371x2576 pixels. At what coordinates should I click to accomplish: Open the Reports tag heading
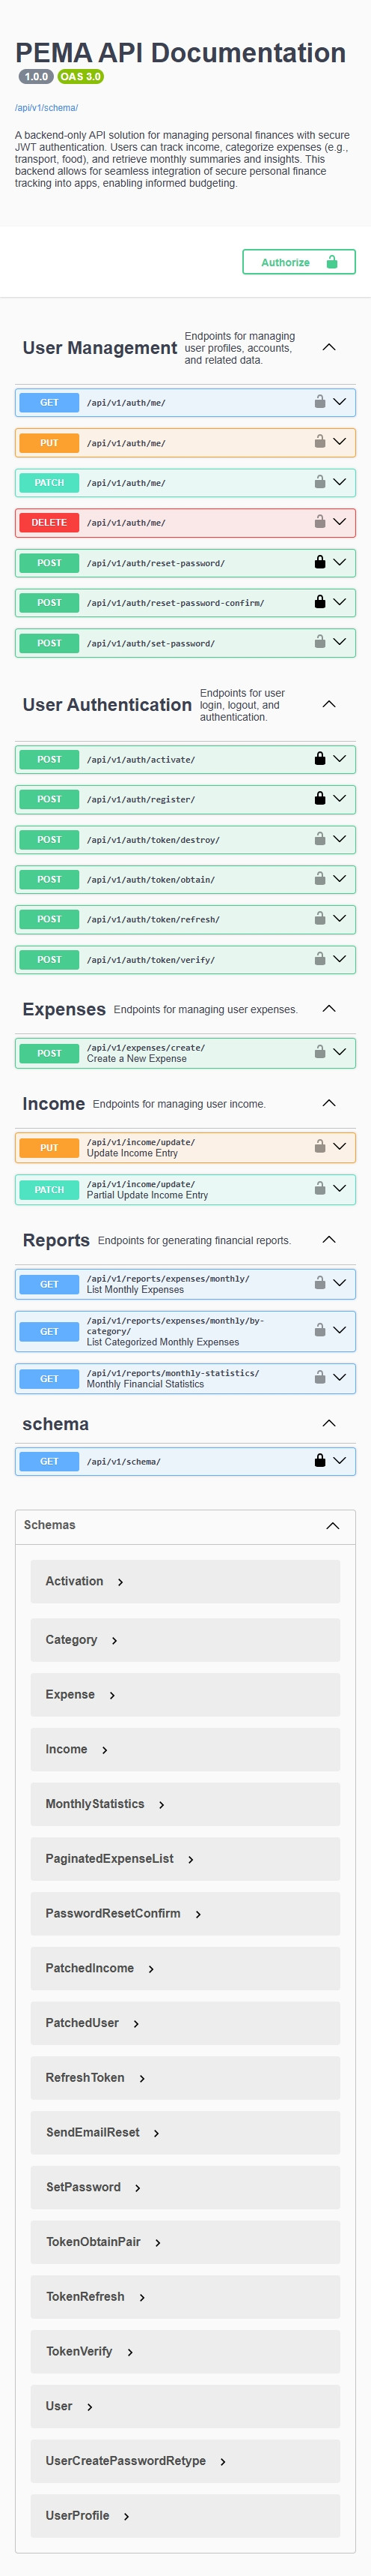point(56,1240)
